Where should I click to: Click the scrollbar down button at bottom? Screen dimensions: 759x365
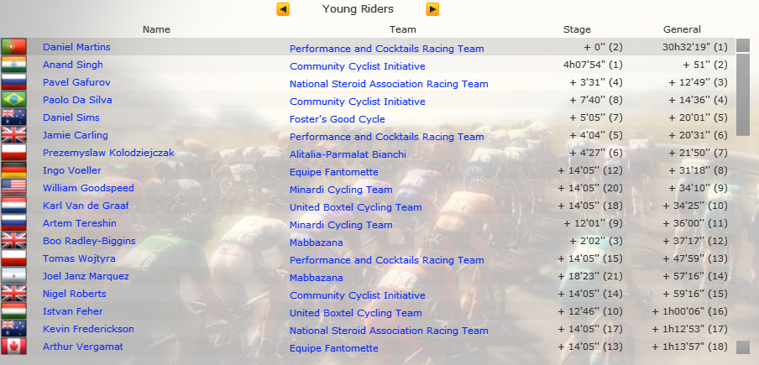[743, 347]
